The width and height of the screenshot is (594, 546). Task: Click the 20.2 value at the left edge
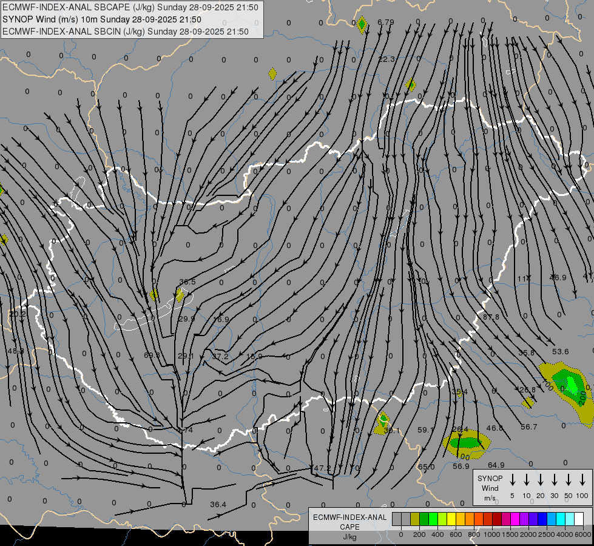click(18, 314)
